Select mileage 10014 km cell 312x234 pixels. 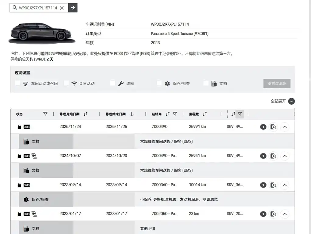point(197,185)
